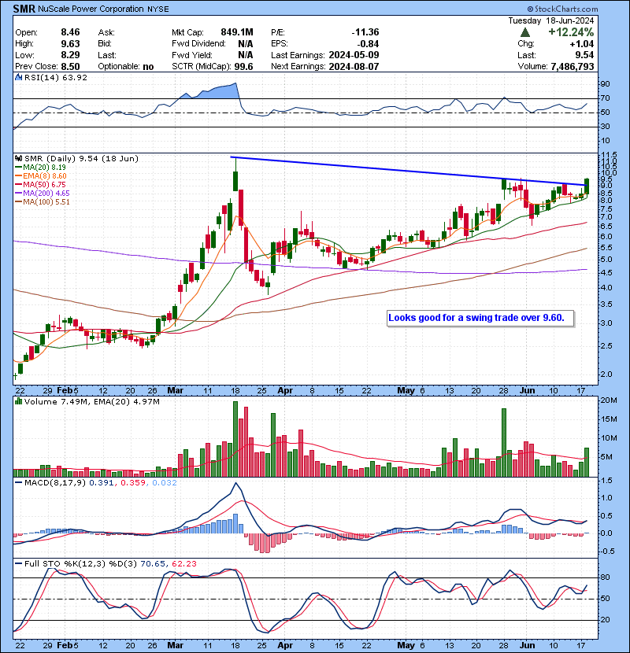Click the Tuesday 18-Jun-2024 date

click(551, 20)
